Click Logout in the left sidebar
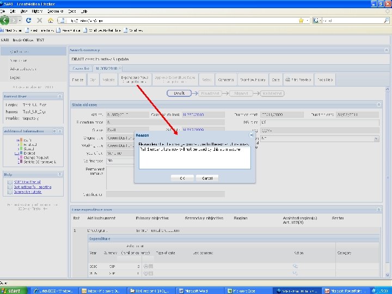Viewport: 392px width, 294px height. pos(15,77)
